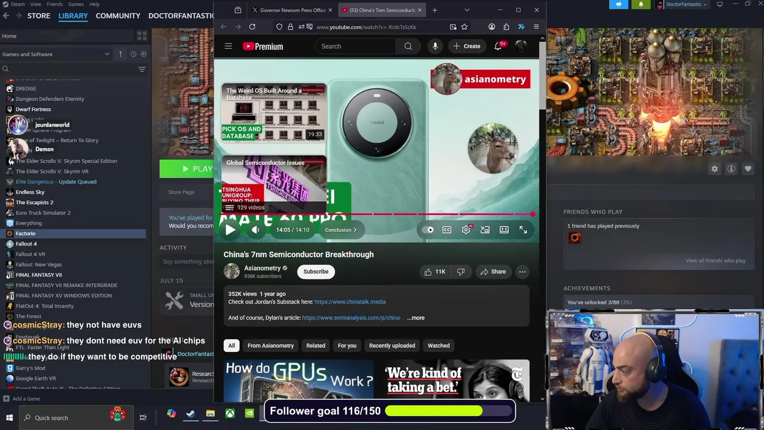Image resolution: width=764 pixels, height=430 pixels.
Task: Subscribe to Asianometry channel
Action: coord(316,272)
